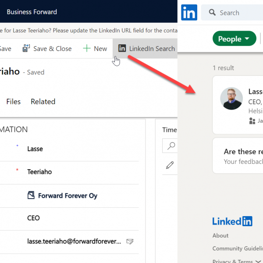Switch to the Related tab
The width and height of the screenshot is (263, 263).
point(43,102)
